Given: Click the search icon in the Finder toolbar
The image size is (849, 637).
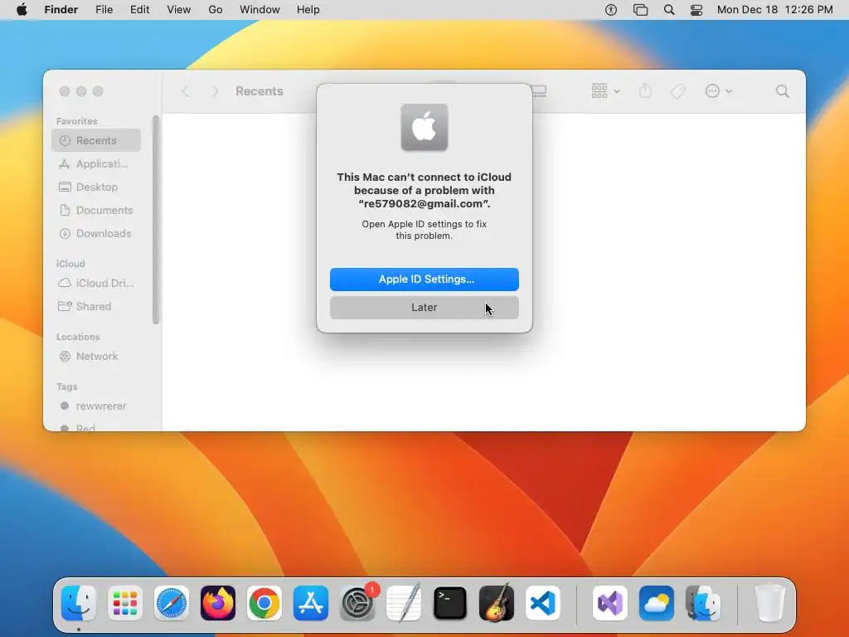Looking at the screenshot, I should click(782, 91).
